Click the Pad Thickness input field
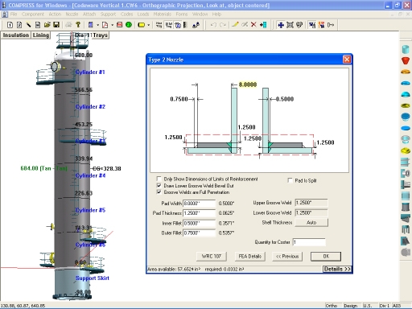 click(199, 213)
